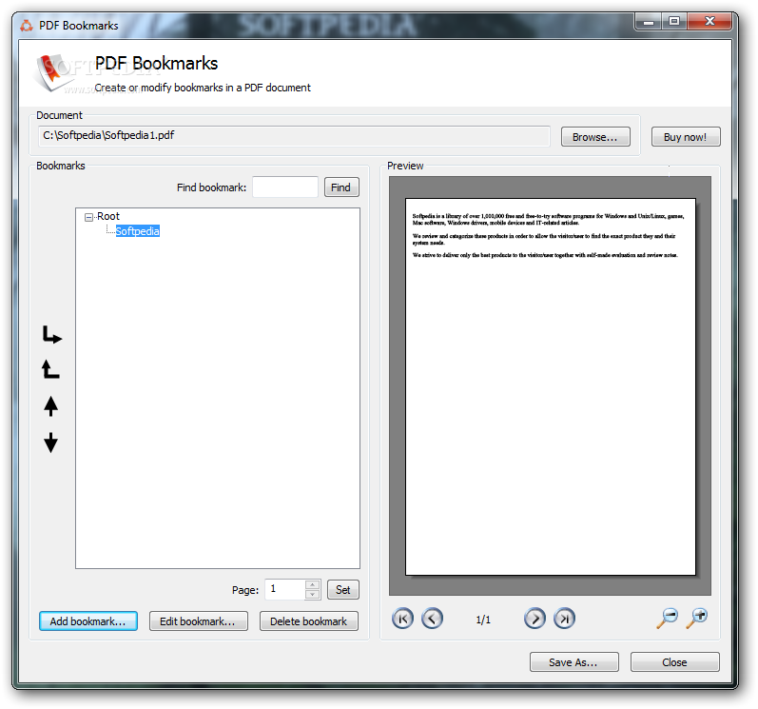Click Add bookmark... button
The height and width of the screenshot is (709, 758).
tap(88, 621)
